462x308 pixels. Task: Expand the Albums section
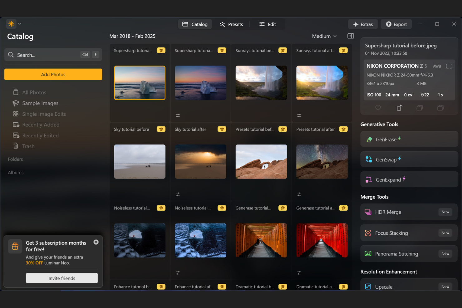tap(16, 173)
